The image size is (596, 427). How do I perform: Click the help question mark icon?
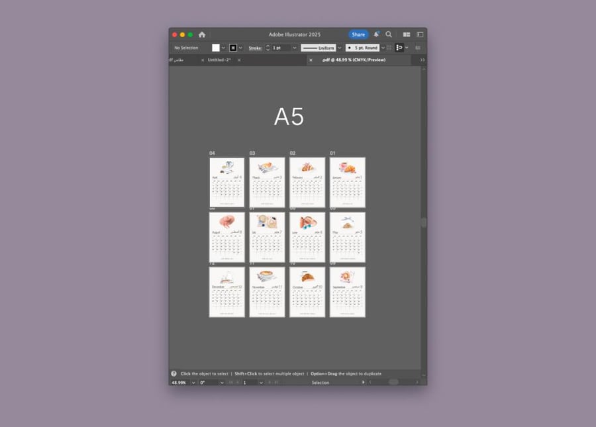(174, 373)
